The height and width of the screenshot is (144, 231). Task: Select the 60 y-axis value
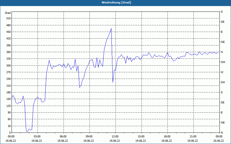[x=9, y=119]
